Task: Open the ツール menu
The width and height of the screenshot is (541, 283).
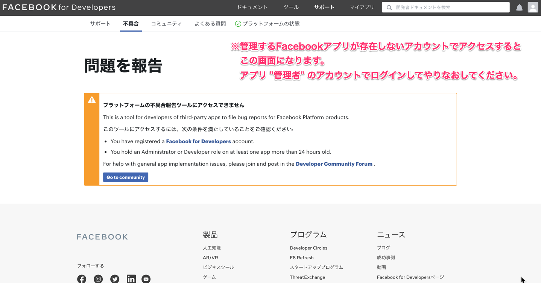Action: pos(291,7)
